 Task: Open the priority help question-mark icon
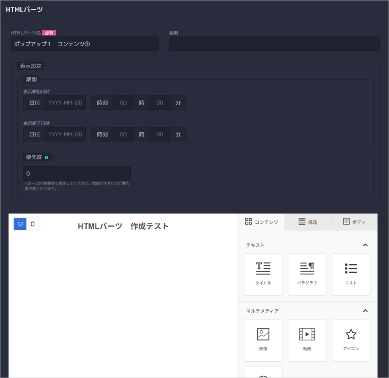tap(47, 158)
